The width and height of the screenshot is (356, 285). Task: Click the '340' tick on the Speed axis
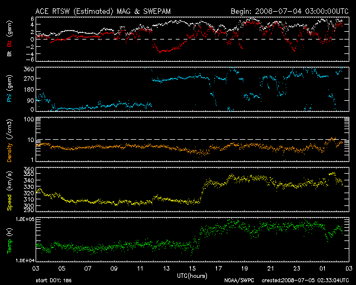pos(29,180)
